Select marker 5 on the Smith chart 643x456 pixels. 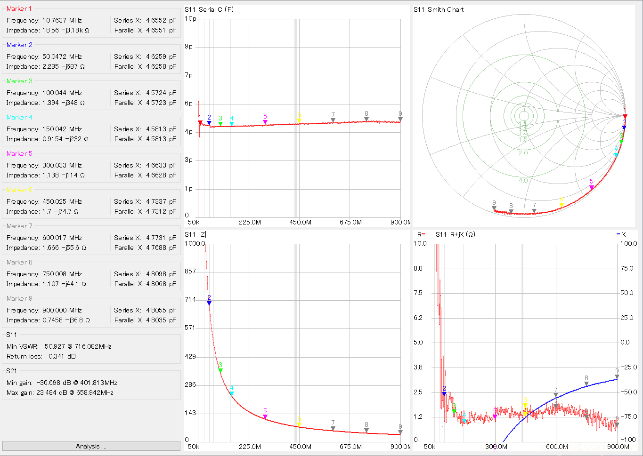(592, 187)
